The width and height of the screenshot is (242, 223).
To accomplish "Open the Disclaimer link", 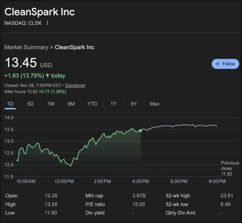I will click(75, 85).
